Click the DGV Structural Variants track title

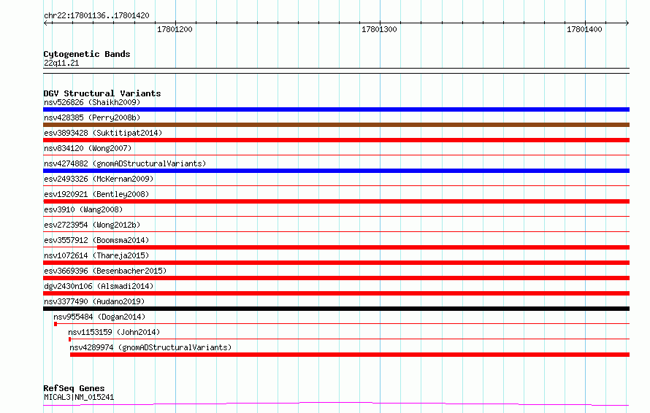tap(102, 93)
